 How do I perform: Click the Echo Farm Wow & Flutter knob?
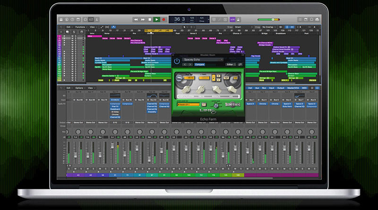tap(186, 90)
